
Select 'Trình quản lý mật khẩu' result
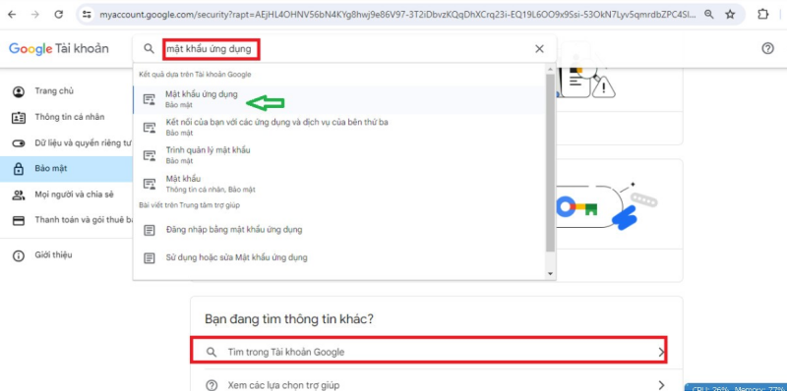(338, 155)
